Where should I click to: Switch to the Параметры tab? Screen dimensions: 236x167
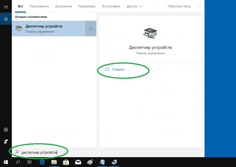[x=87, y=6]
